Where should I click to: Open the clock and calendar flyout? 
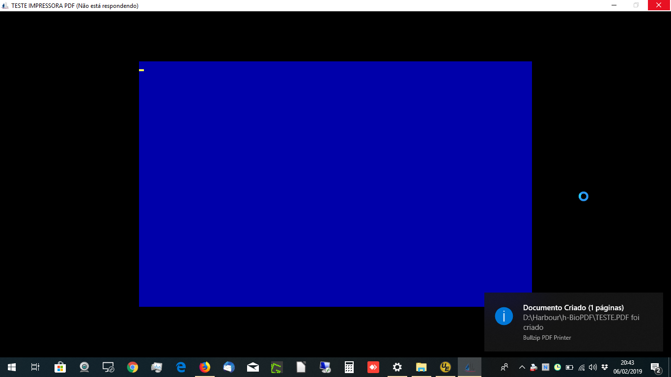(x=627, y=367)
